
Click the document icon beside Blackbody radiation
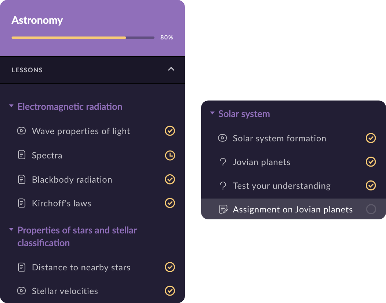coord(22,179)
